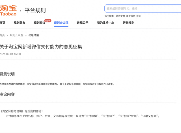Click the article title about 微信支付能力
Screen dimensions: 181x133
(41, 46)
